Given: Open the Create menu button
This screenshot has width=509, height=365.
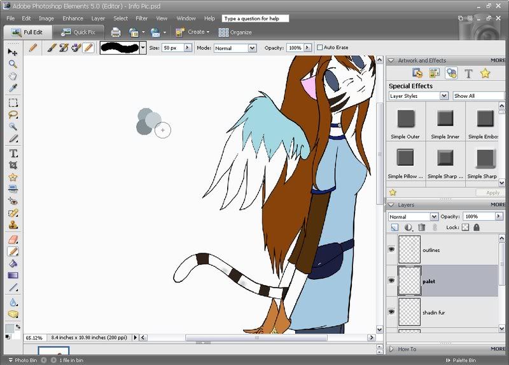Looking at the screenshot, I should click(193, 32).
